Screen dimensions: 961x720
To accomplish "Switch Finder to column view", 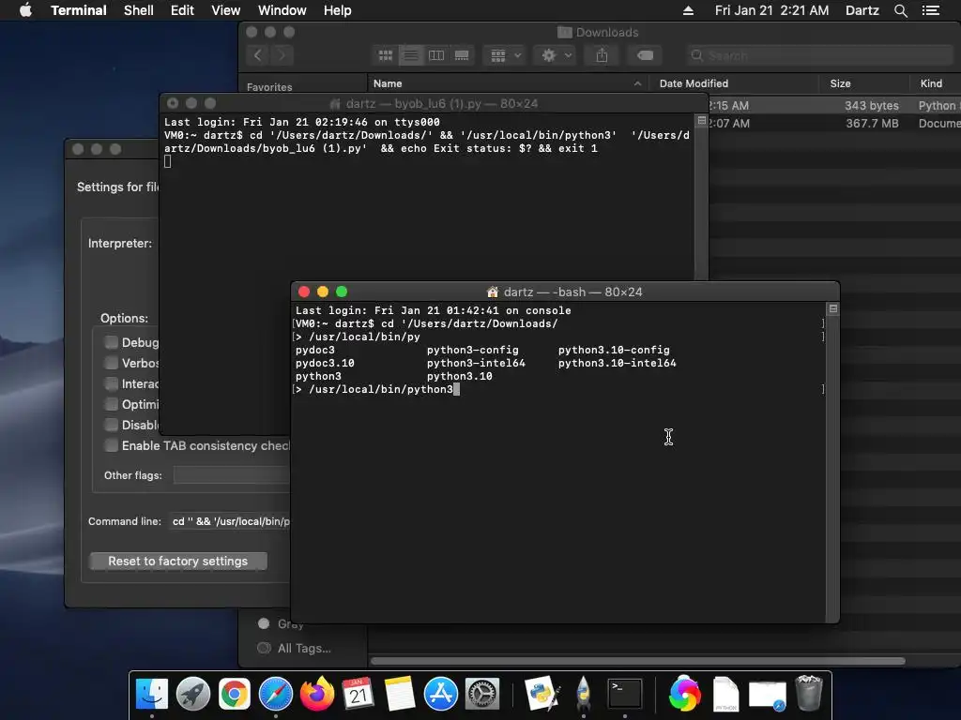I will pyautogui.click(x=436, y=55).
